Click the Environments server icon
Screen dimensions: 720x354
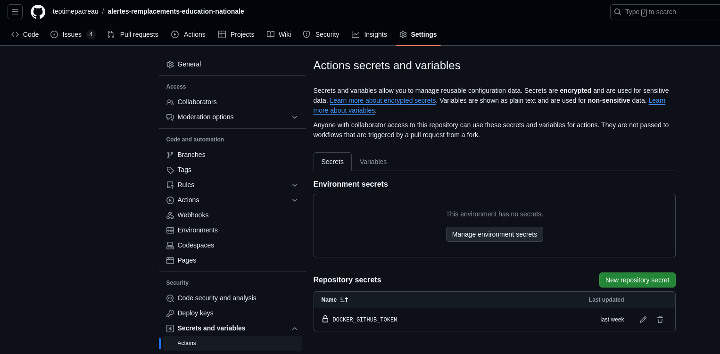click(170, 231)
